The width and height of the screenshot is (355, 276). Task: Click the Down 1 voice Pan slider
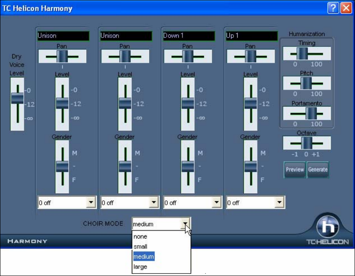tap(188, 56)
